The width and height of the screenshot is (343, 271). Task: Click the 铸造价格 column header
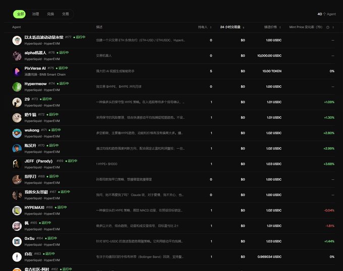(x=270, y=27)
